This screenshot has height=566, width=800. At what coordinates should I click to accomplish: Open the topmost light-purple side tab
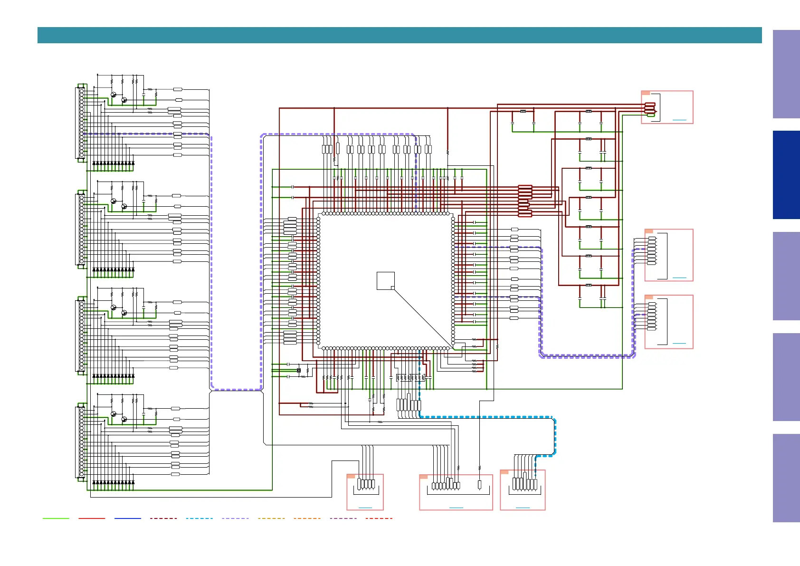coord(786,74)
